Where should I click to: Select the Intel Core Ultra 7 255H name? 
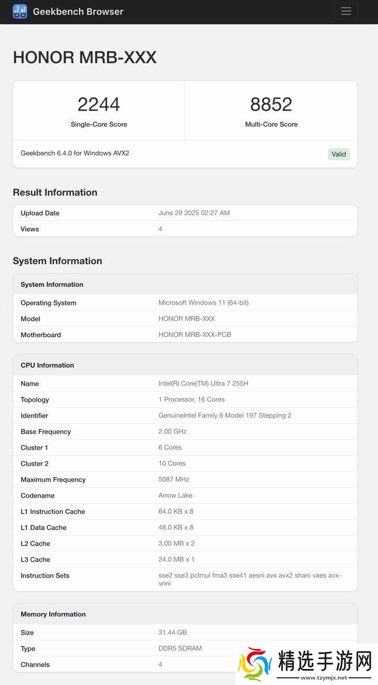point(203,384)
